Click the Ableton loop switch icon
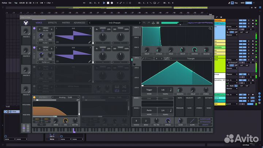Image resolution: width=263 pixels, height=148 pixels. click(x=155, y=3)
